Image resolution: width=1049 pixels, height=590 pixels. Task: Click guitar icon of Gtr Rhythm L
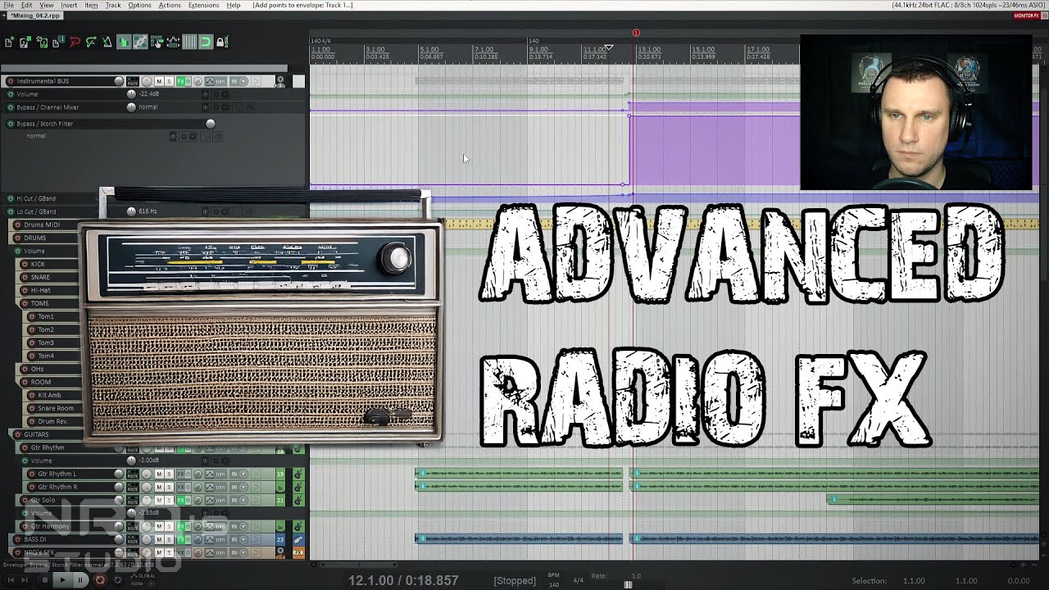297,474
